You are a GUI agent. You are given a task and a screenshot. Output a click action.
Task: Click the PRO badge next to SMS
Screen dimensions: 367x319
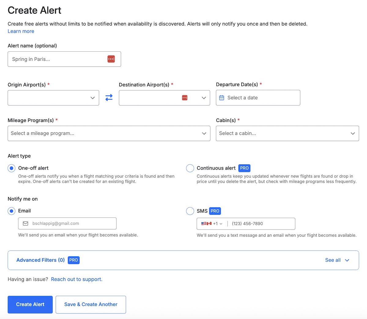click(215, 211)
